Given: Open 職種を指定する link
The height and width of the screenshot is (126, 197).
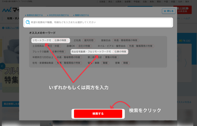Looking at the screenshot, I should [x=81, y=15].
